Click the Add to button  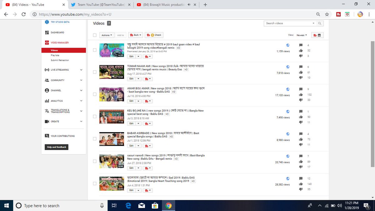[x=120, y=35]
